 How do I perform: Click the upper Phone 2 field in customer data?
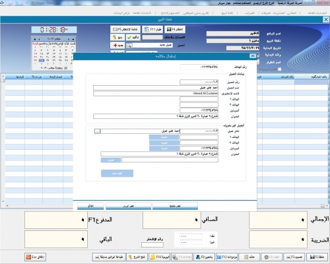199,105
